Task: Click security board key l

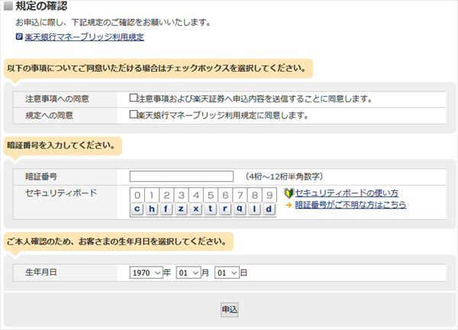Action: (254, 209)
